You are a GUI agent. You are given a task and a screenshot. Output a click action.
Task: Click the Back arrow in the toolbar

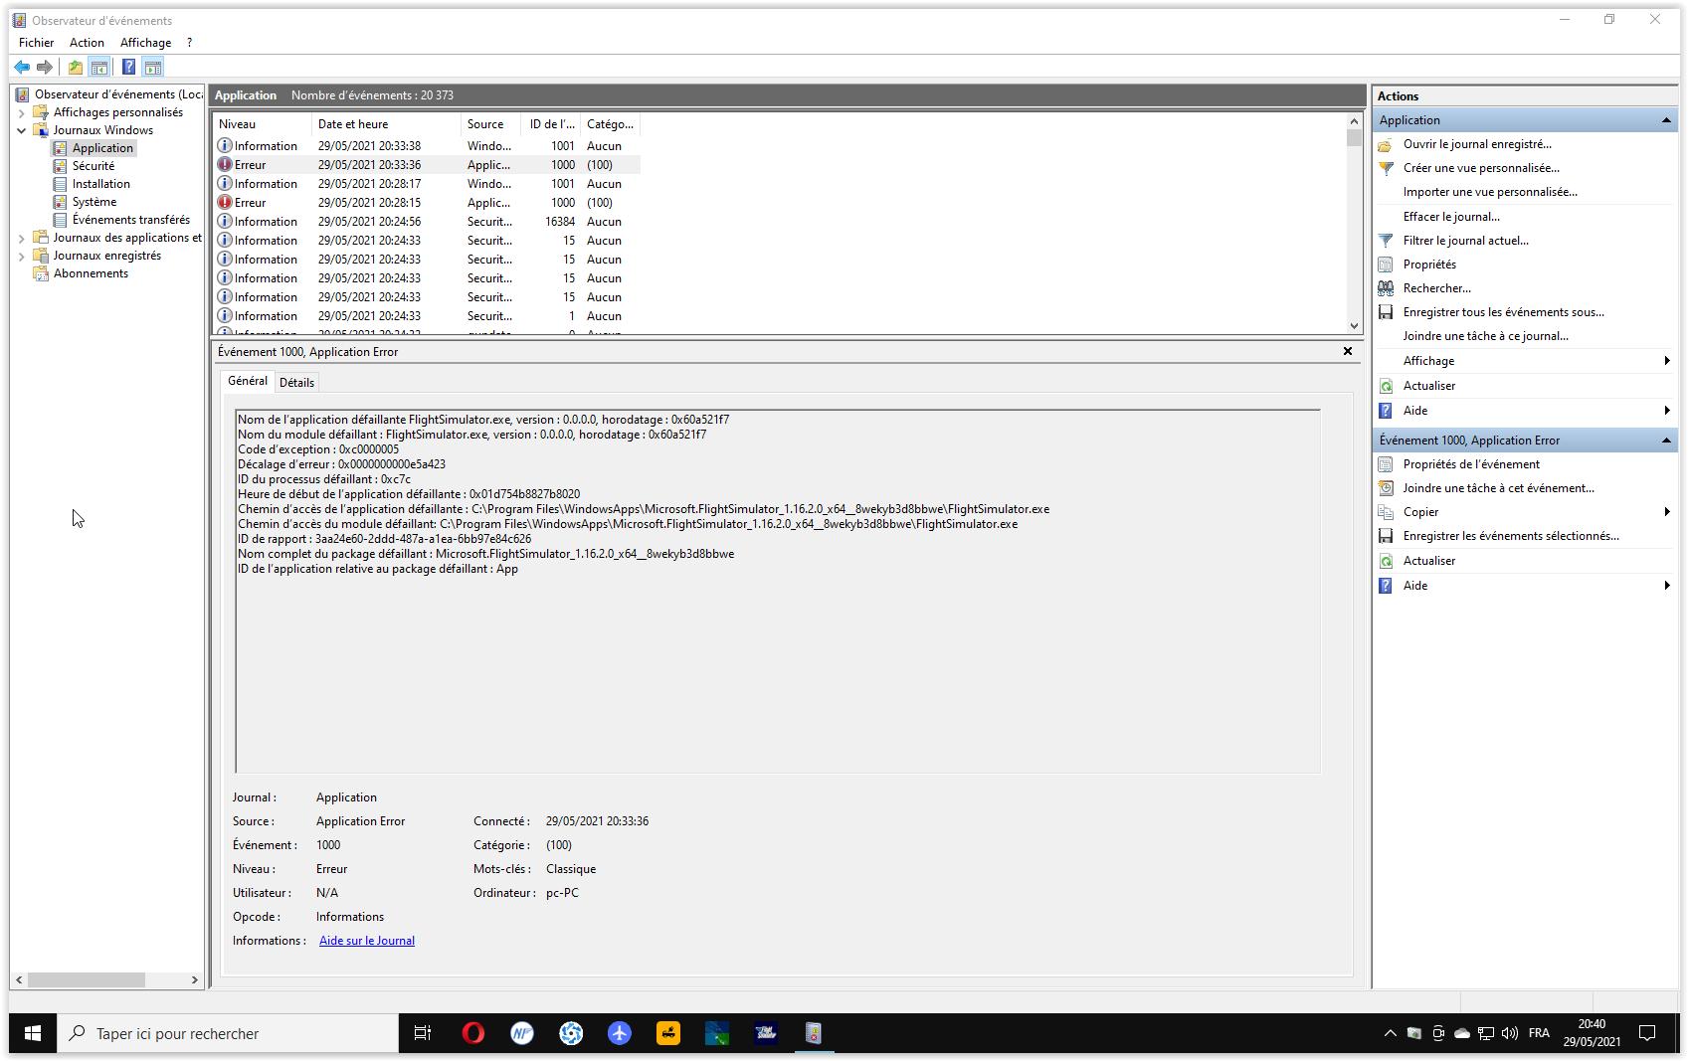[22, 67]
